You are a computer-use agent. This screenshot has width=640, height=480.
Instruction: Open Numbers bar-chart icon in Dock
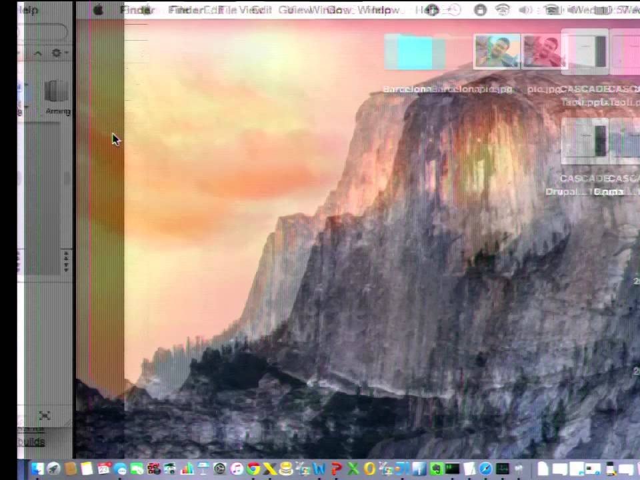(x=187, y=469)
